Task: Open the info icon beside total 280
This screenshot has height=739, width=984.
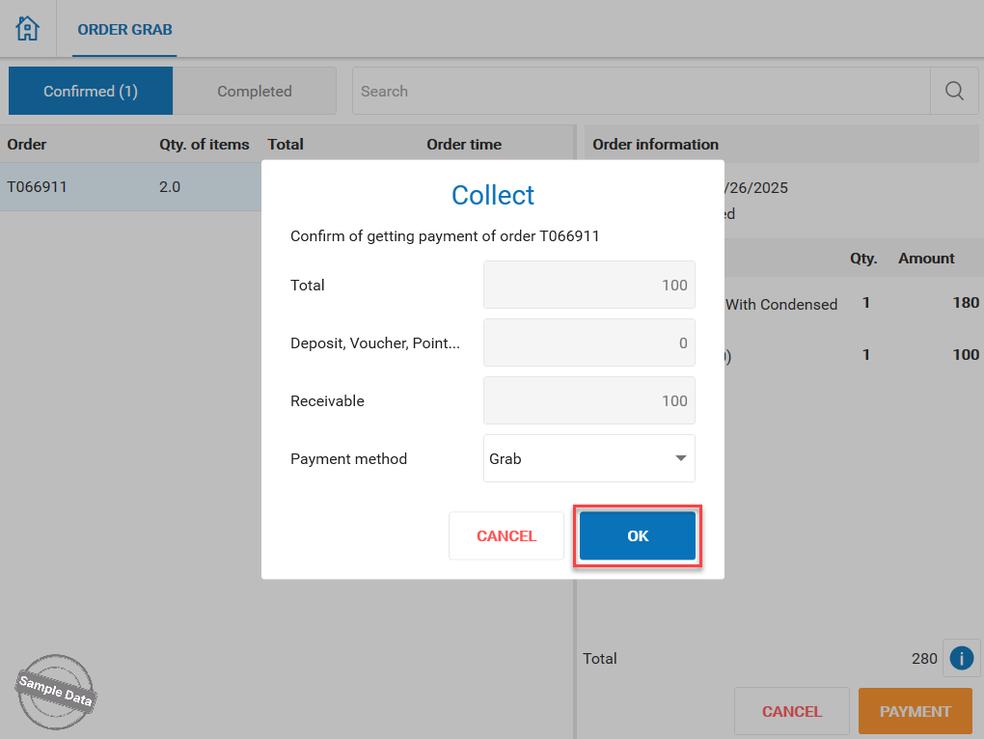Action: point(961,658)
